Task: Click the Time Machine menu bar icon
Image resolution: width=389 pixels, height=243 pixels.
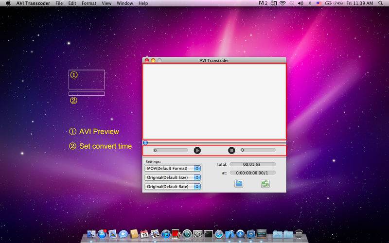Action: coord(292,3)
